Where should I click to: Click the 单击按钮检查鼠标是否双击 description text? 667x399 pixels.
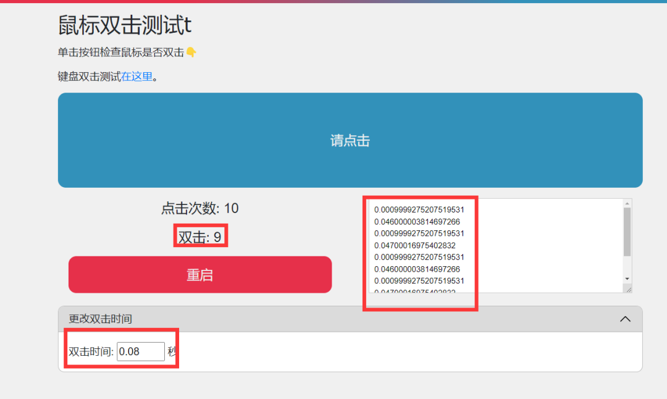[121, 52]
